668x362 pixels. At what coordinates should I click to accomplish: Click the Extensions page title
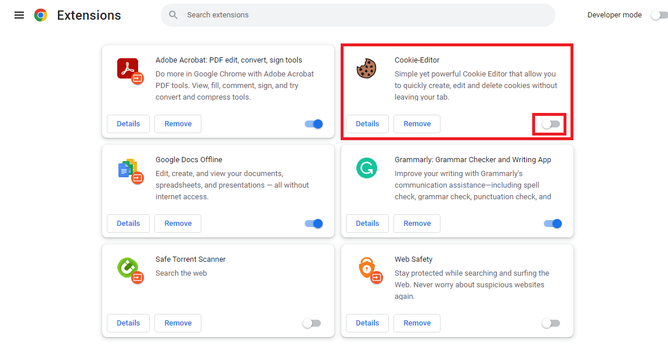click(89, 15)
